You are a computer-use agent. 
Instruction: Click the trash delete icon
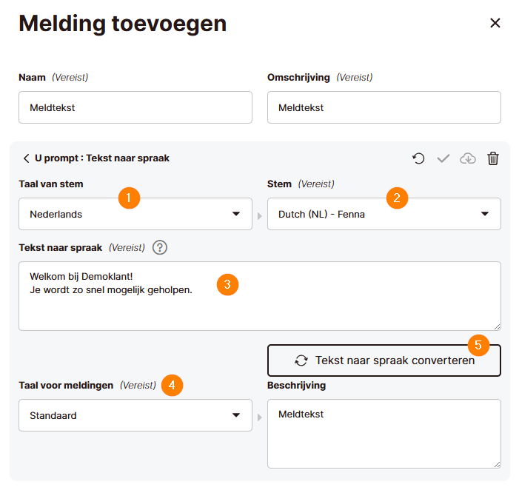click(493, 158)
